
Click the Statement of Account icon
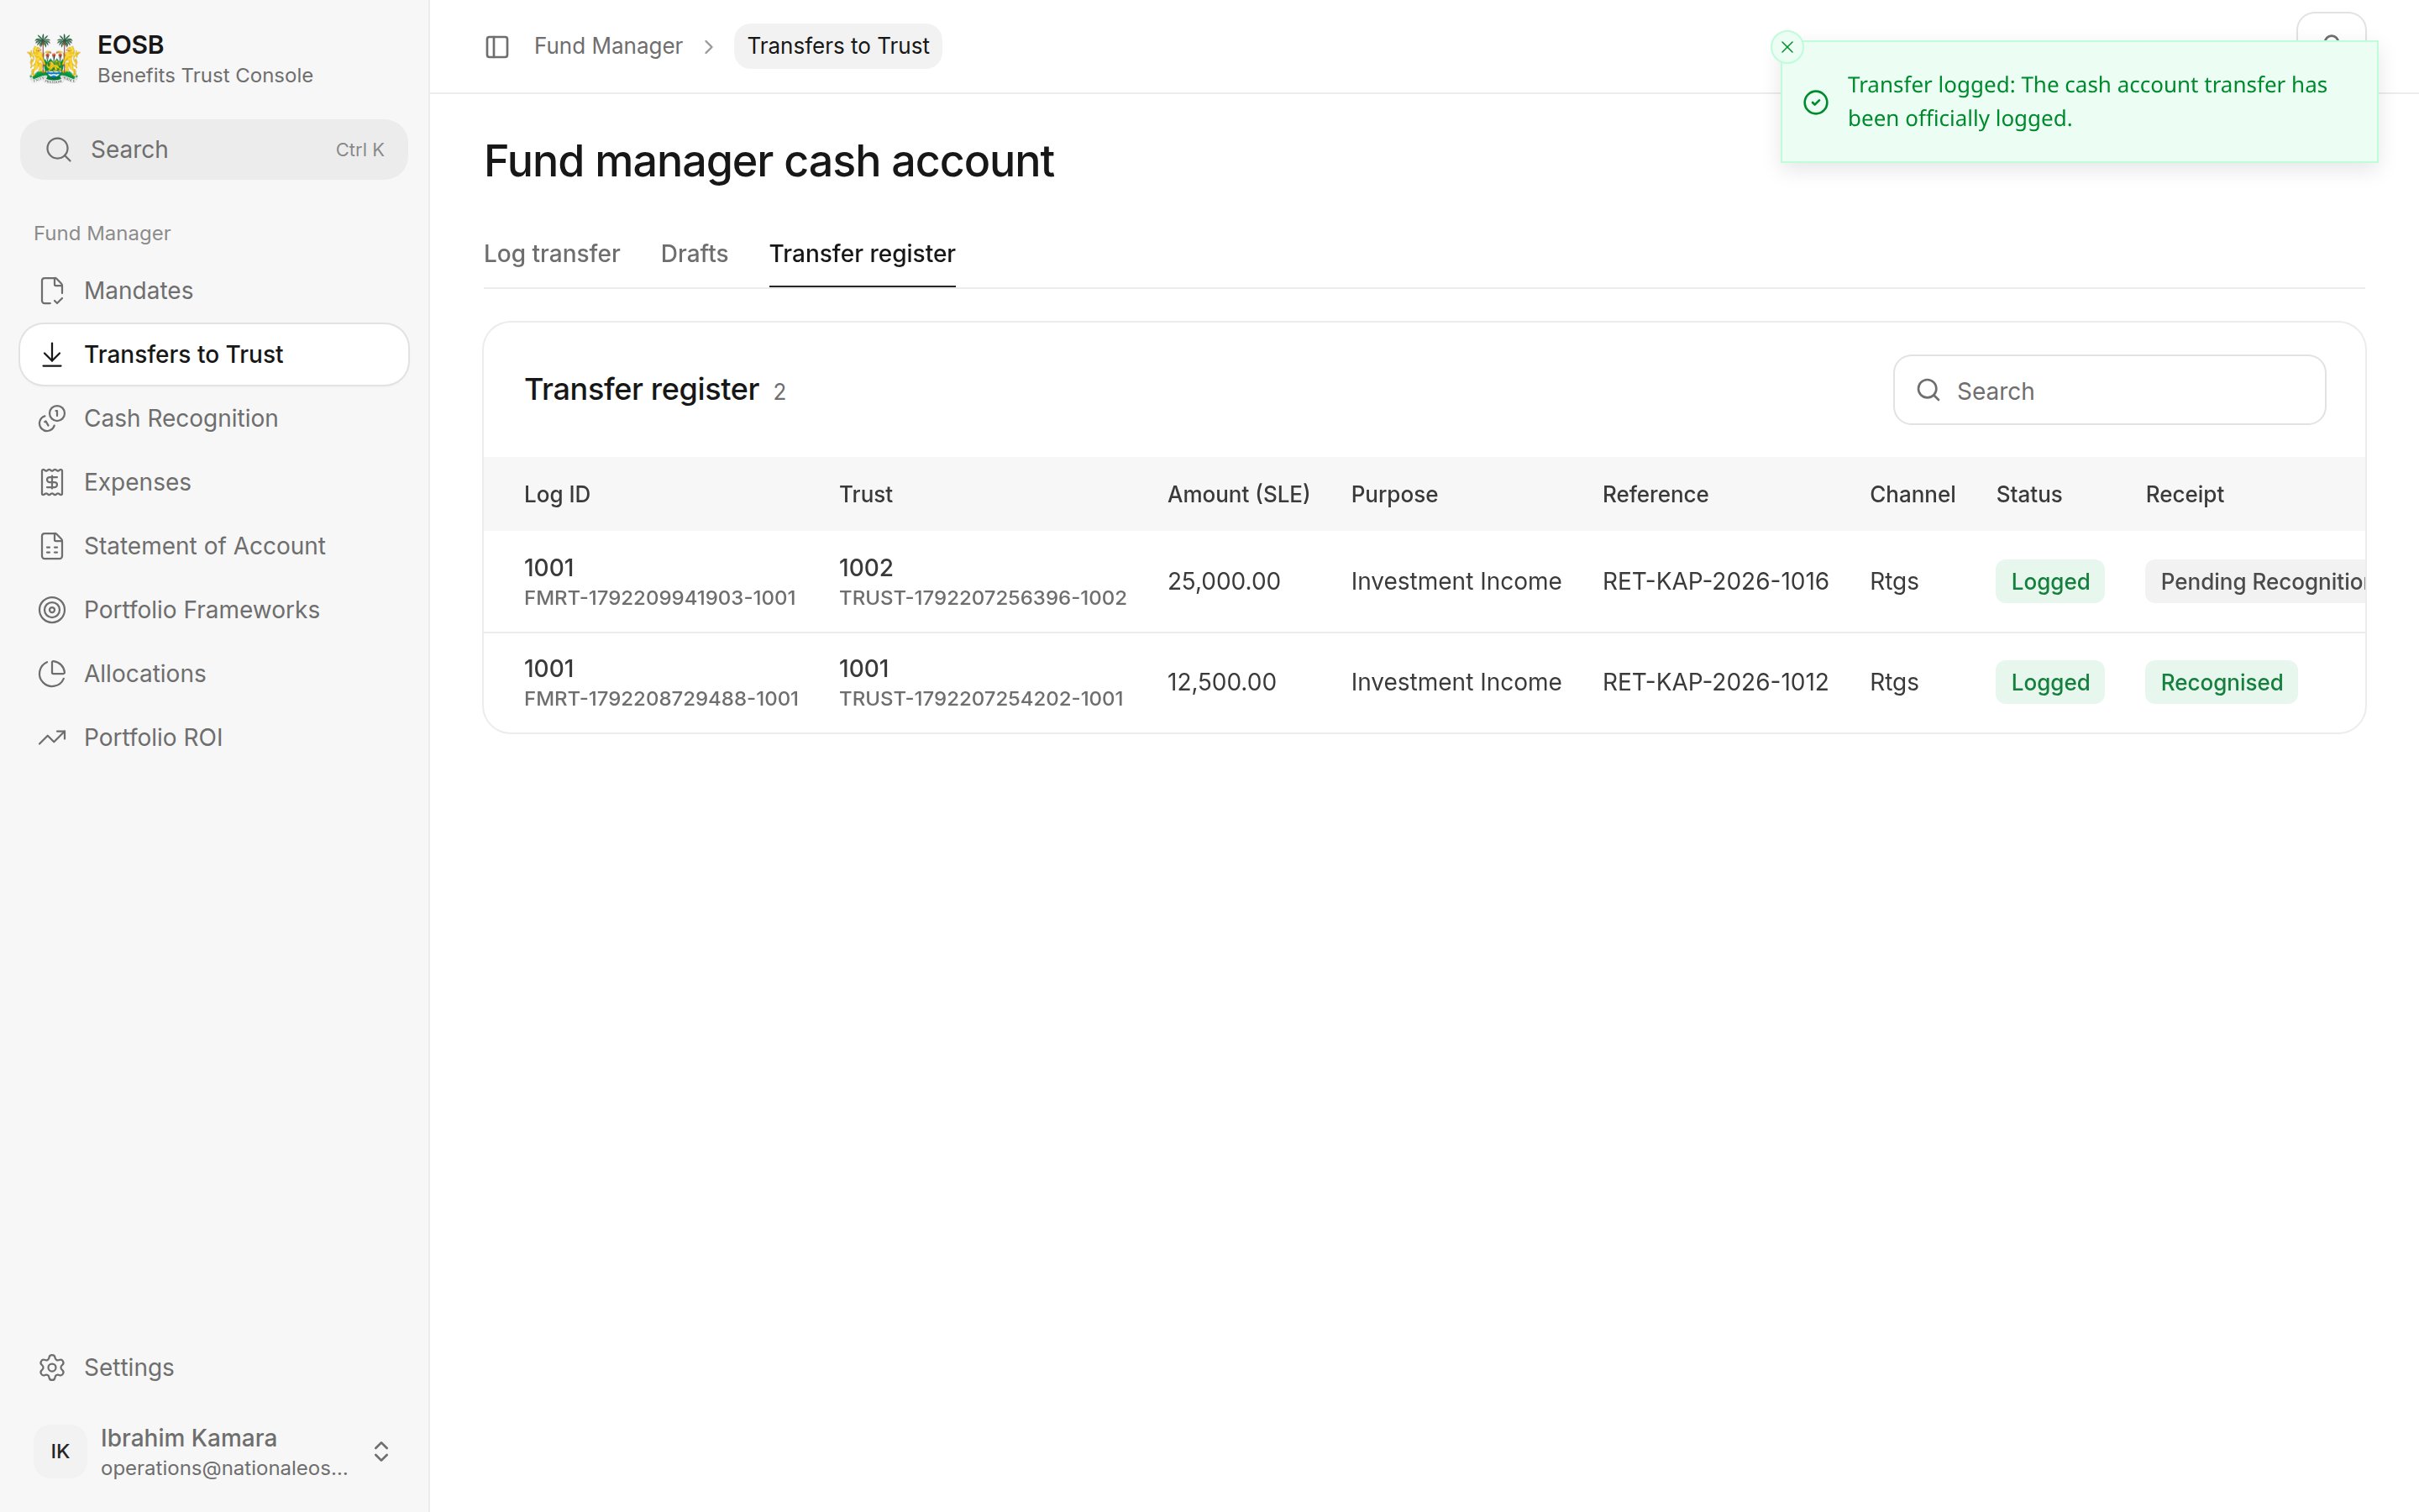(52, 547)
